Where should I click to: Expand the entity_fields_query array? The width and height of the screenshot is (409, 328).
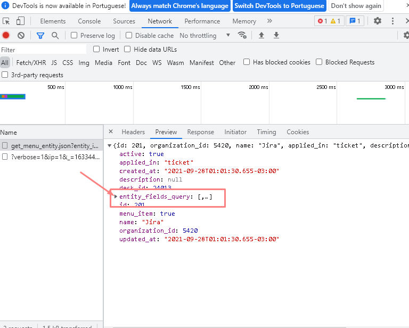[116, 196]
